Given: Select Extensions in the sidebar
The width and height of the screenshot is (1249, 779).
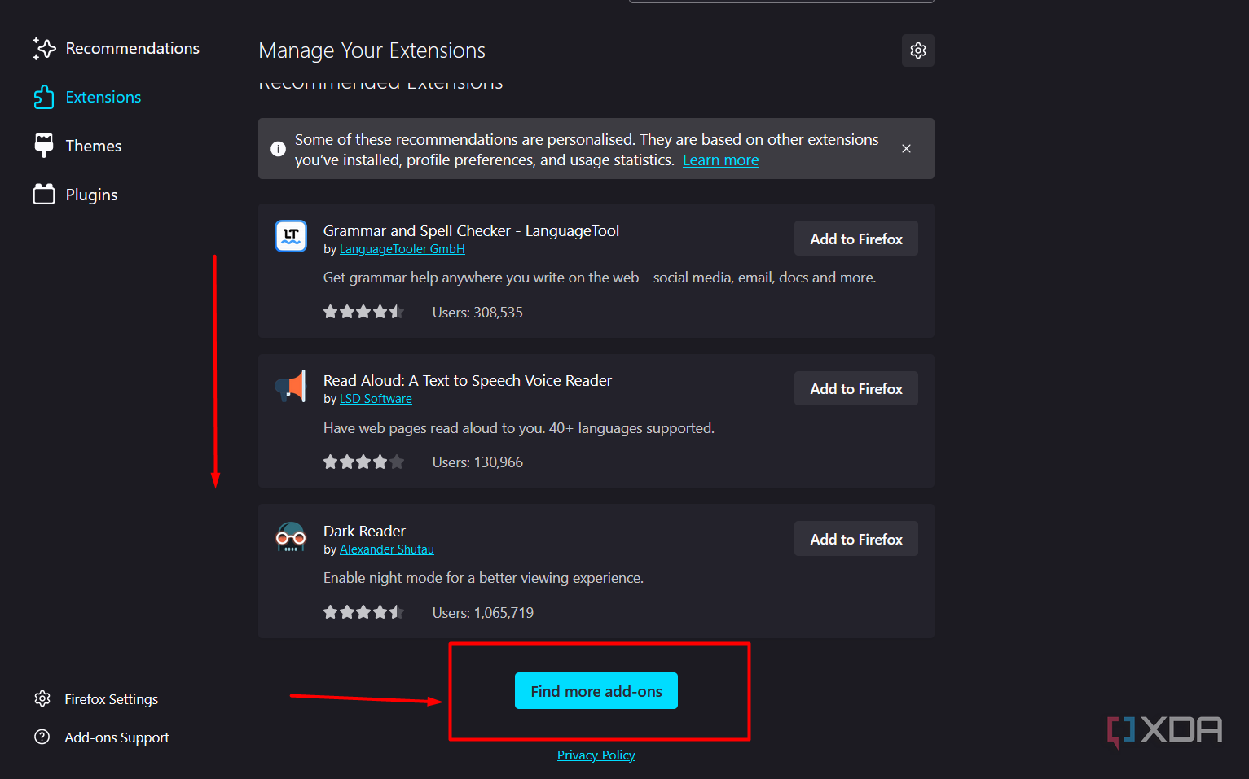Looking at the screenshot, I should click(x=87, y=98).
